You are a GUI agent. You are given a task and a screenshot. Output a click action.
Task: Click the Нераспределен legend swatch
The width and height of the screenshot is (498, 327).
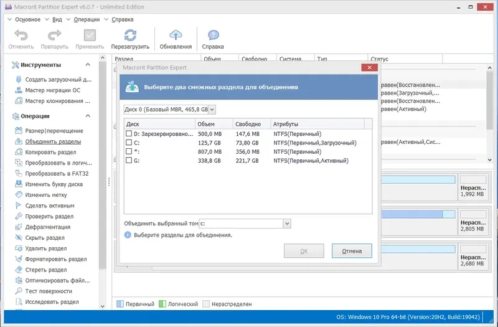pos(206,304)
